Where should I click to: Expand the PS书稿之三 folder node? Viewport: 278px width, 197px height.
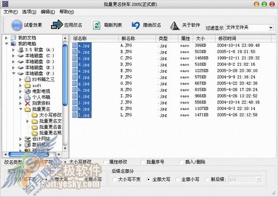click(x=20, y=80)
